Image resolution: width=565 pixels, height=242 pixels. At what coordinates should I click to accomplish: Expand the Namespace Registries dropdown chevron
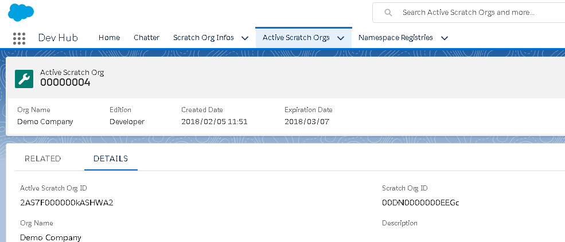point(444,38)
